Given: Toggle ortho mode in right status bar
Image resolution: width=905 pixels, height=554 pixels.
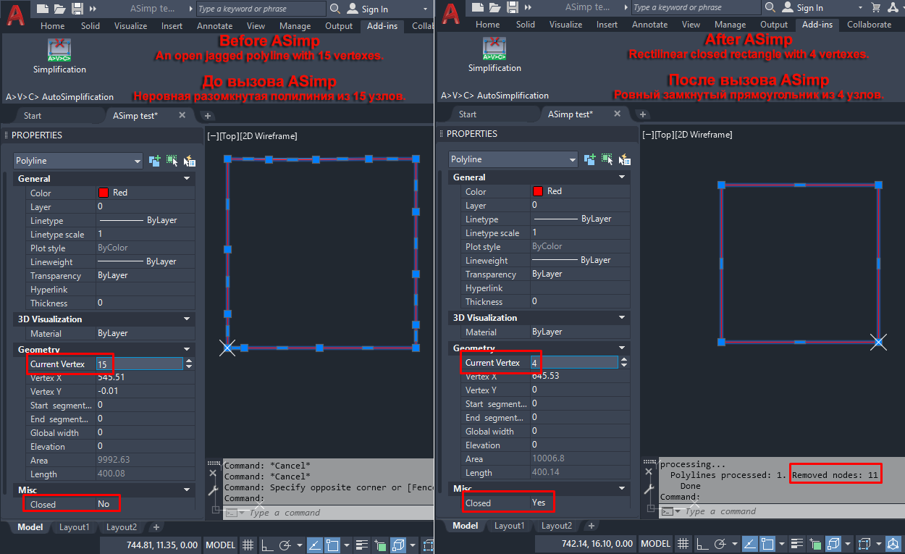Looking at the screenshot, I should (x=702, y=543).
